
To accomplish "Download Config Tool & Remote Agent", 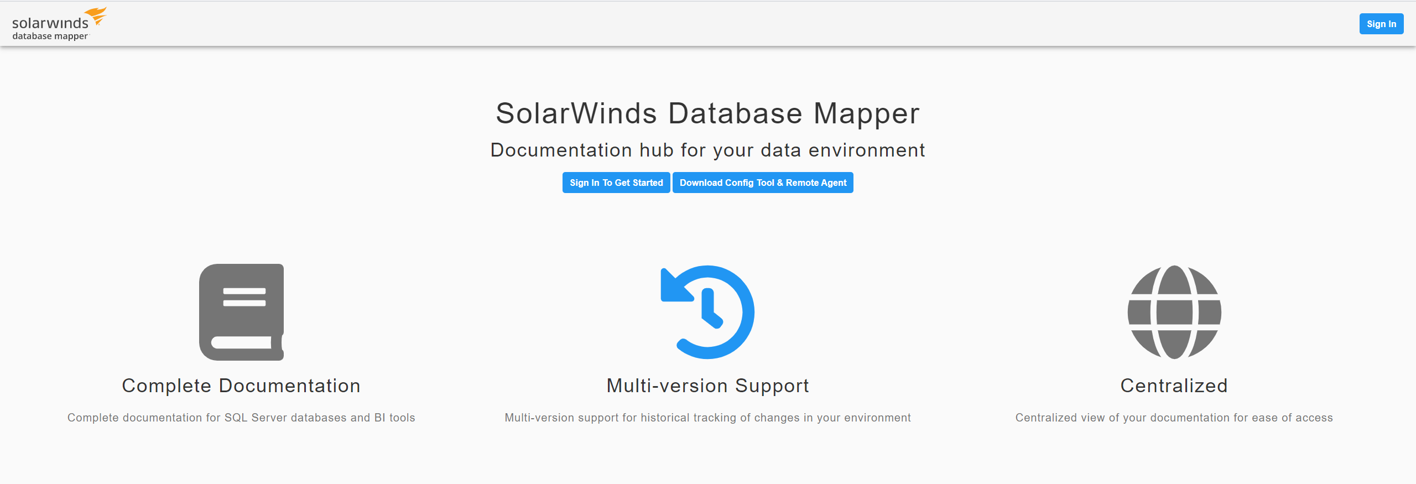I will (763, 183).
